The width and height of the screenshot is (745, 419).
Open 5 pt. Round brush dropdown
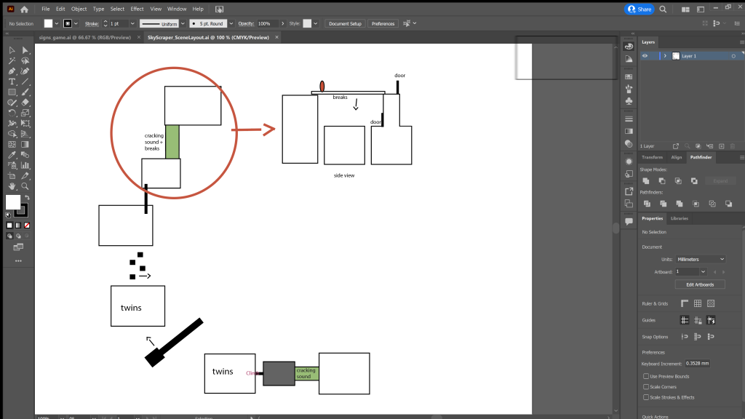tap(231, 24)
